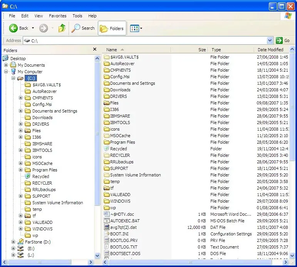Expand Program Files in tree
The width and height of the screenshot is (297, 267).
21,170
